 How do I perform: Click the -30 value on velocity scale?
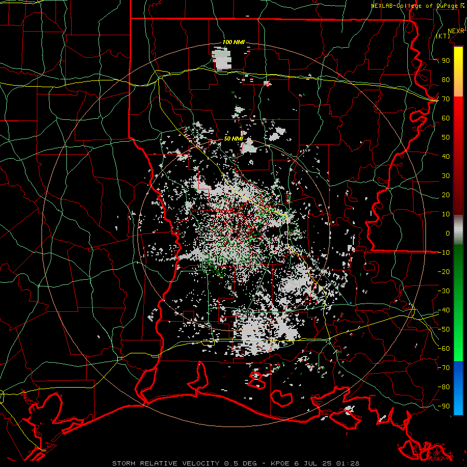click(444, 291)
